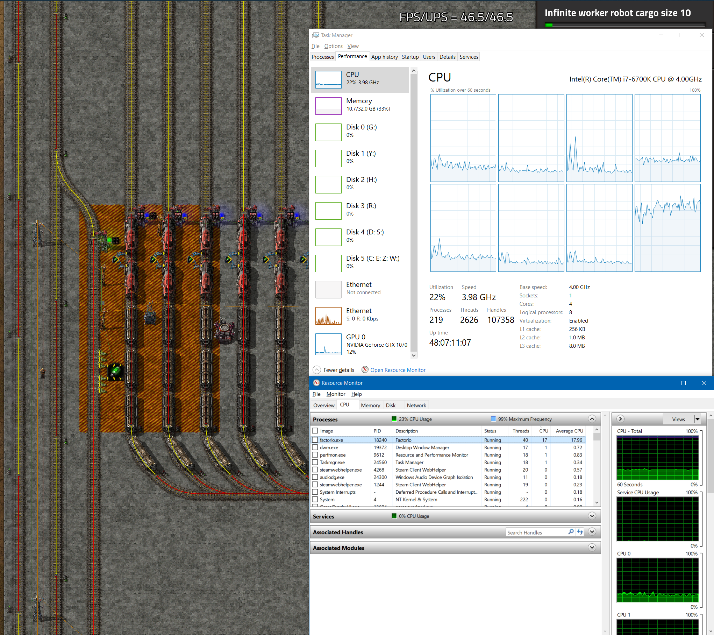714x635 pixels.
Task: Open the Startup tab in Task Manager
Action: (x=410, y=57)
